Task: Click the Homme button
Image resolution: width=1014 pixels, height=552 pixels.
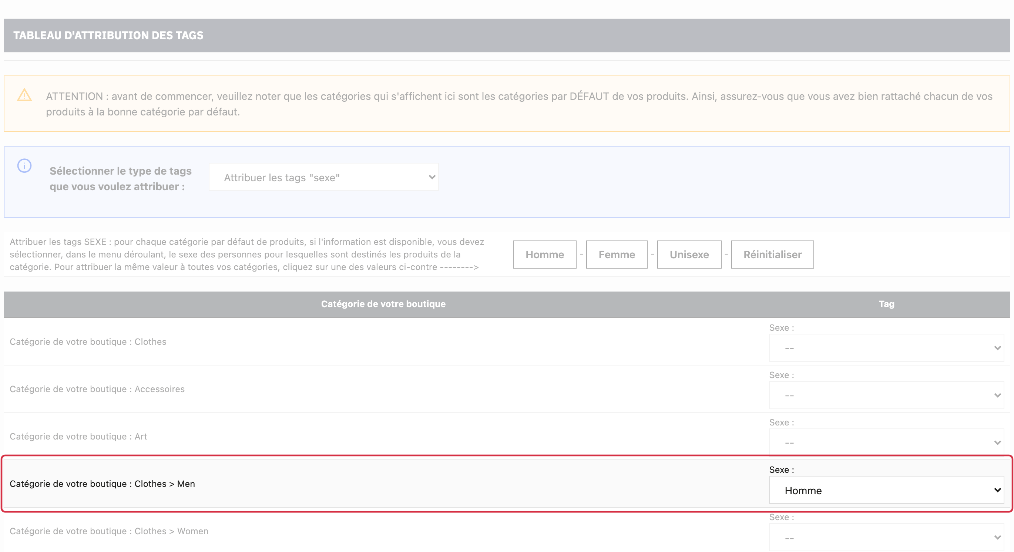Action: pos(544,255)
